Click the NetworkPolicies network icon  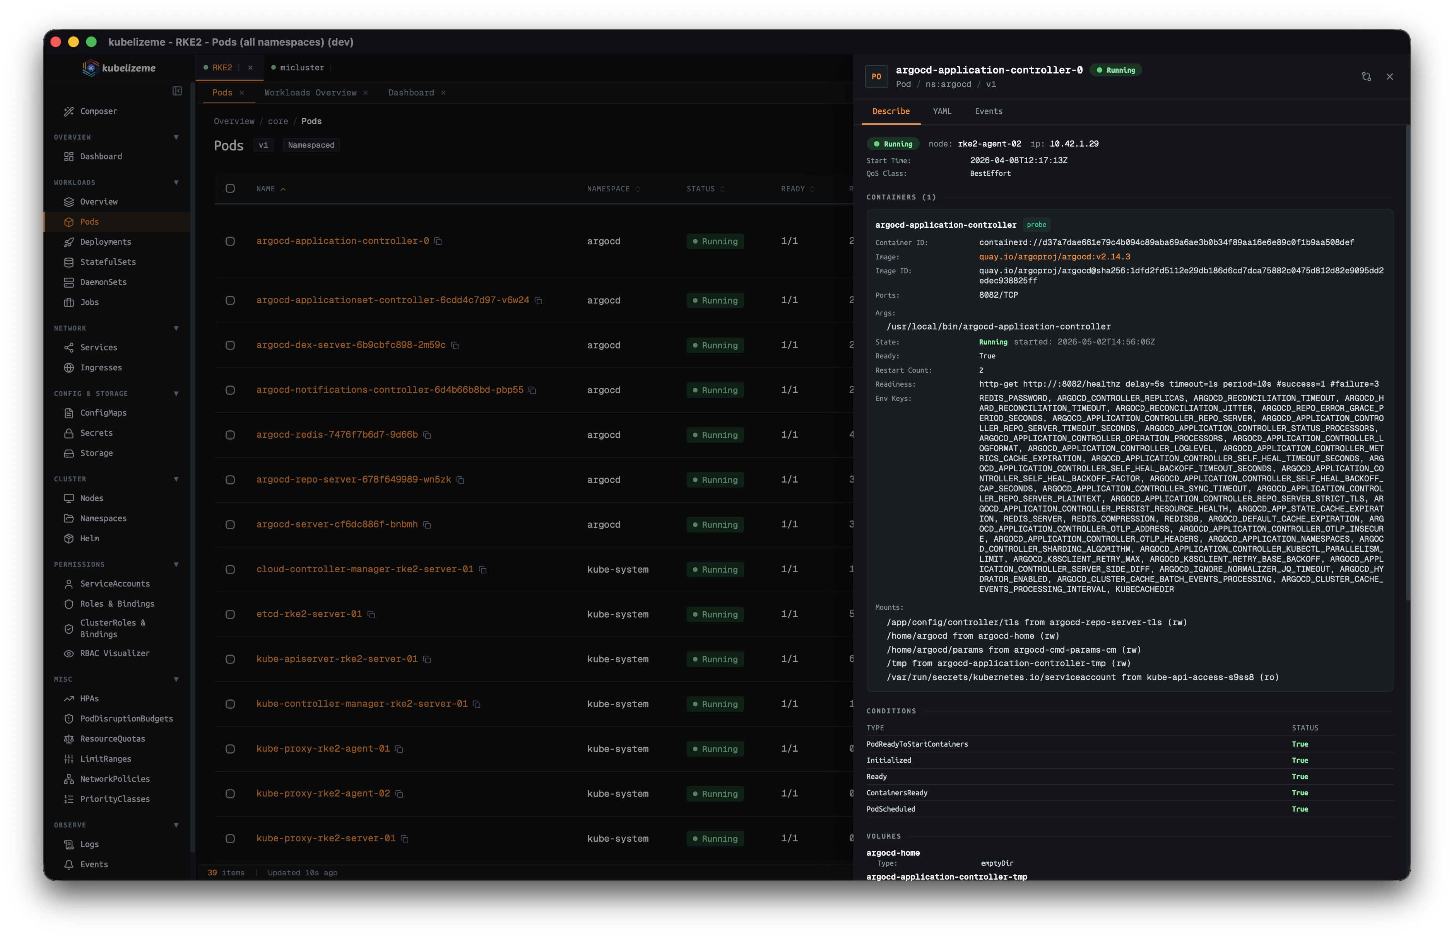click(x=69, y=779)
